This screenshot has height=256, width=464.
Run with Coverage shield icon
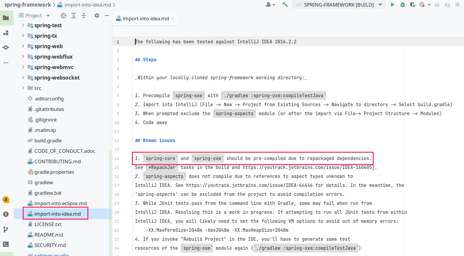413,4
